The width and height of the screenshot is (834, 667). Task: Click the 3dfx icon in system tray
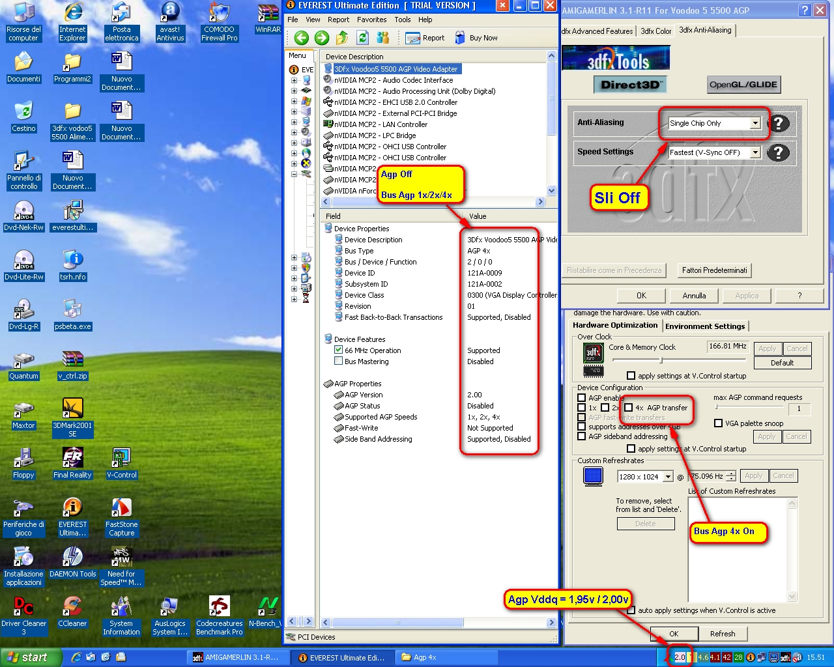click(785, 657)
